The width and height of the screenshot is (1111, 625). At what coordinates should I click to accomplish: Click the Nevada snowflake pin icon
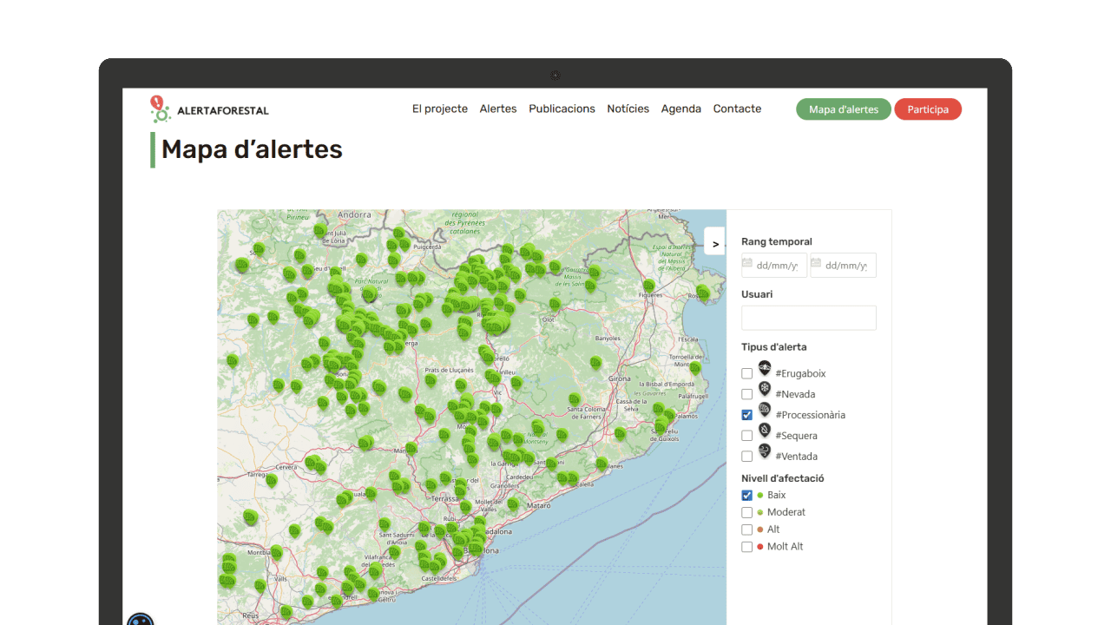(765, 390)
